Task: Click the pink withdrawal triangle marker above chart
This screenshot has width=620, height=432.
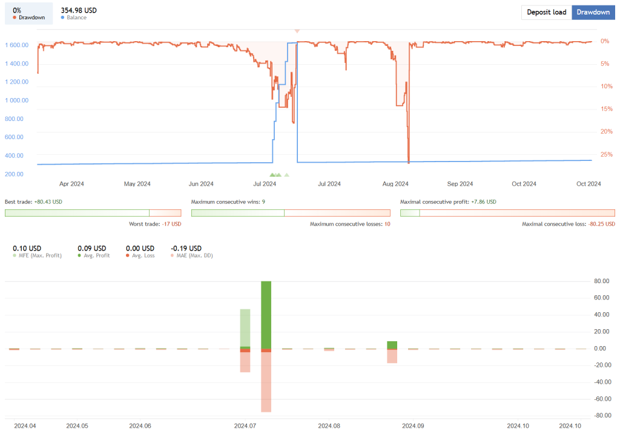Action: (297, 30)
